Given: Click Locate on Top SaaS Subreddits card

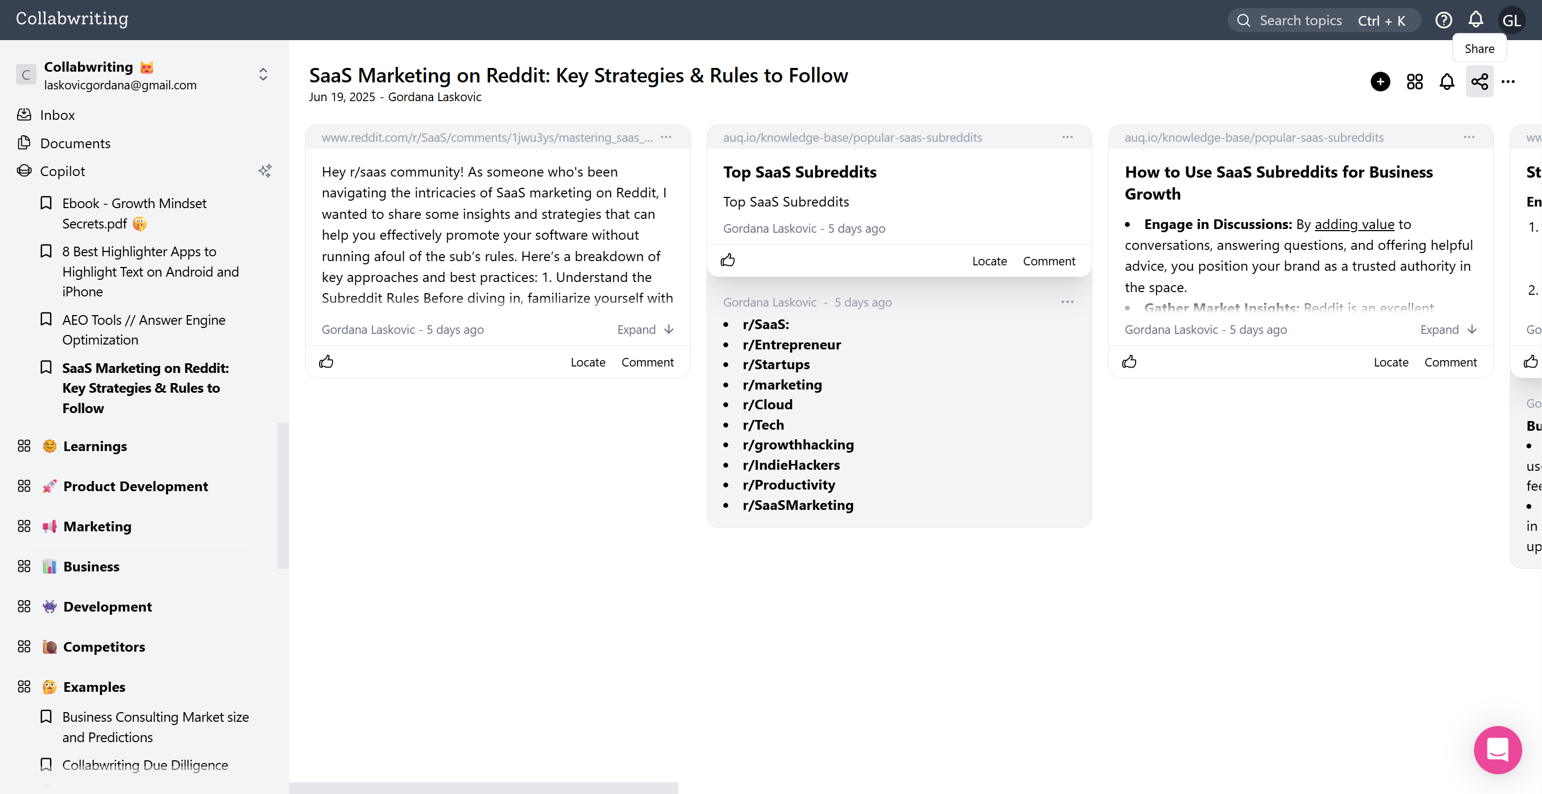Looking at the screenshot, I should point(989,261).
